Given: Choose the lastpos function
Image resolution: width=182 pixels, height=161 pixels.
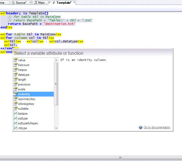Looking at the screenshot, I should click(x=33, y=114).
